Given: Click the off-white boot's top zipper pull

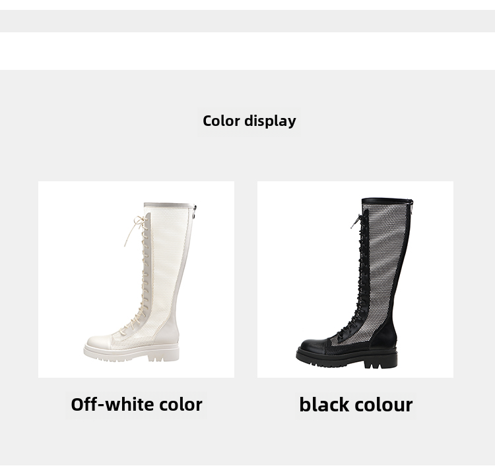Looking at the screenshot, I should click(x=195, y=210).
